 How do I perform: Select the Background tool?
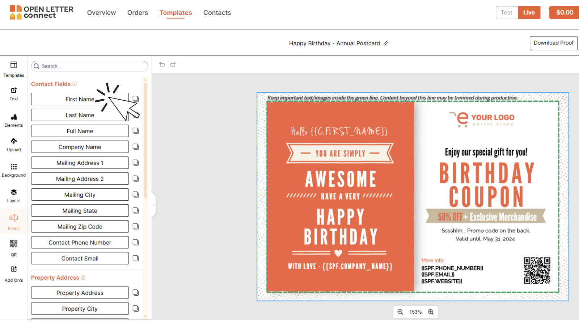coord(14,170)
